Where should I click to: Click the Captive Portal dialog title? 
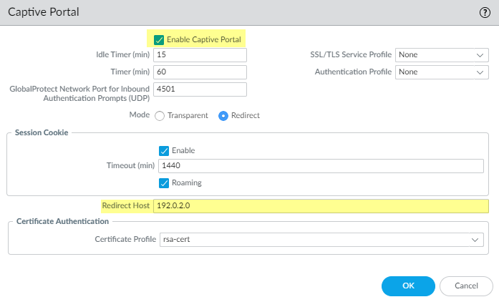point(43,12)
